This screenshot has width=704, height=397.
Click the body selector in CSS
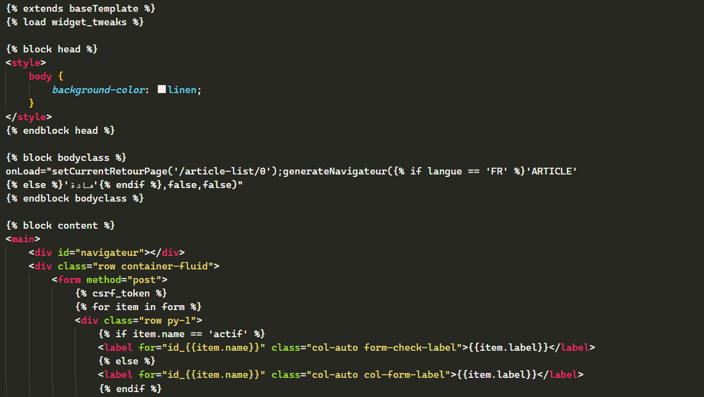pos(41,76)
